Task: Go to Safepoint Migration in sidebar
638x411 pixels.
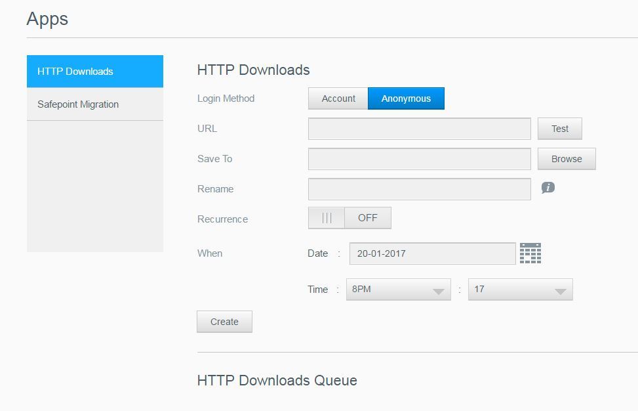Action: pyautogui.click(x=95, y=104)
